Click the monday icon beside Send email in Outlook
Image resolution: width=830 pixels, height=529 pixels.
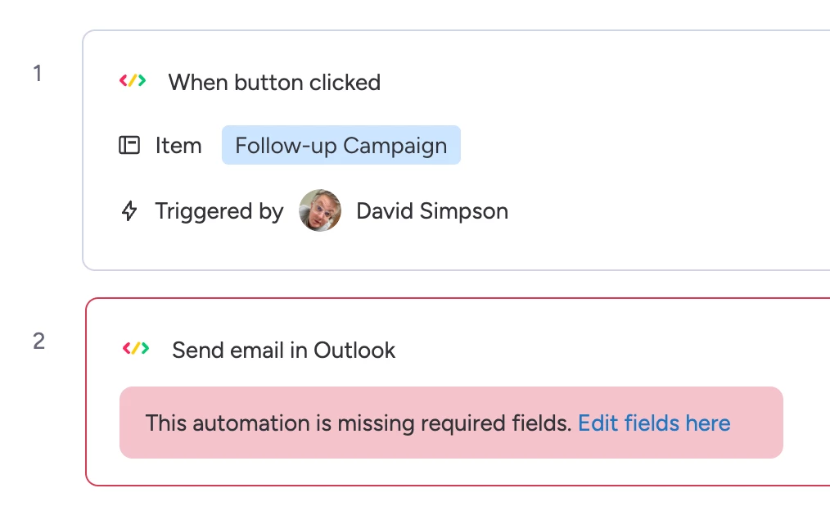tap(136, 349)
